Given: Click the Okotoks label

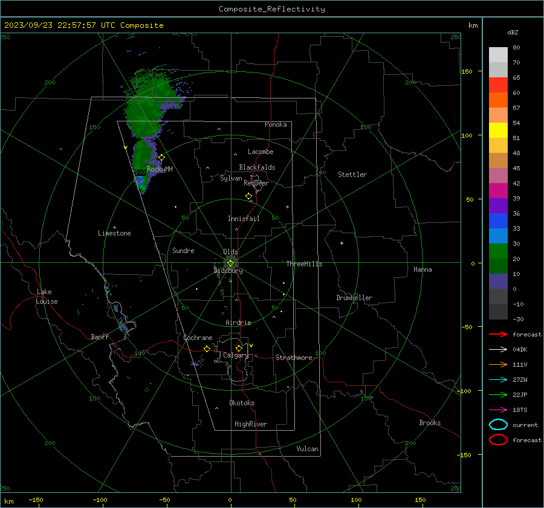Looking at the screenshot, I should (242, 403).
